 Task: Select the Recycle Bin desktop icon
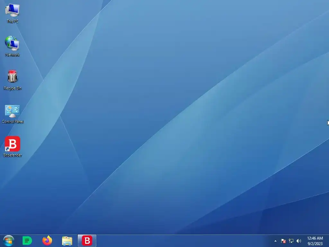[13, 80]
